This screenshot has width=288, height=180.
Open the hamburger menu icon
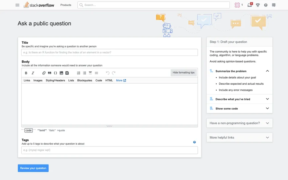click(17, 5)
